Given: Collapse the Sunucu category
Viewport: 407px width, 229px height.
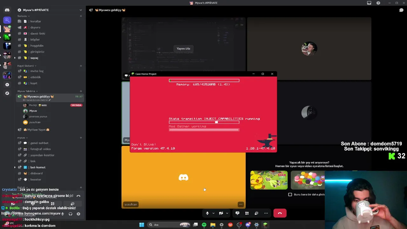Looking at the screenshot, I should [23, 16].
